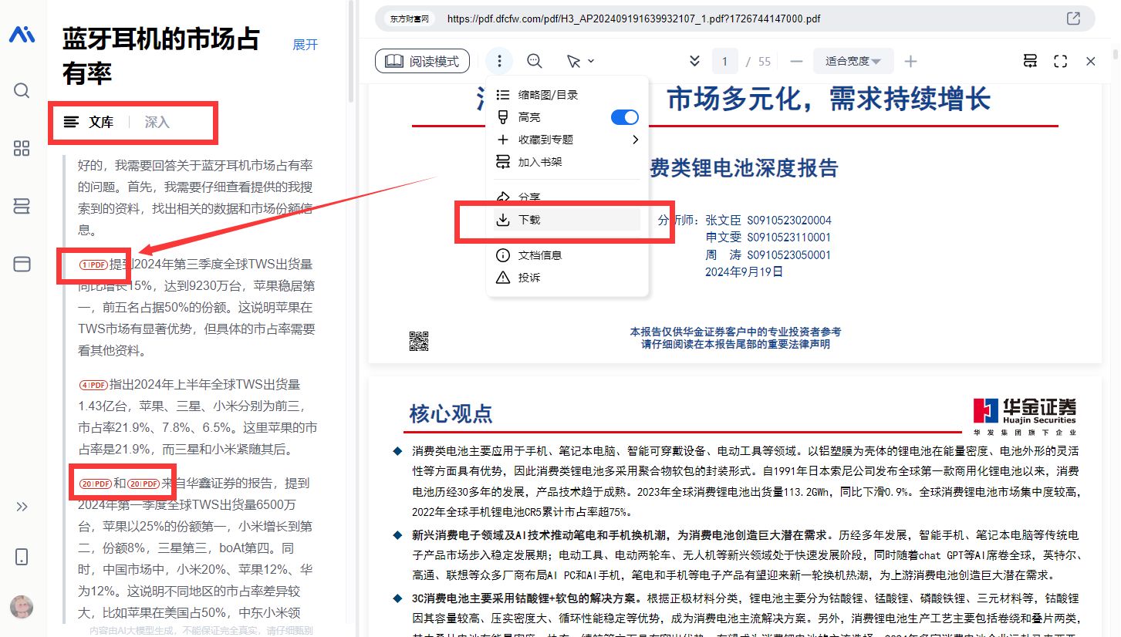The image size is (1121, 637).
Task: Click the page number input field
Action: click(x=724, y=61)
